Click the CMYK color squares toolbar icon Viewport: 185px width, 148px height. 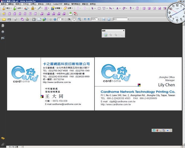point(165,8)
